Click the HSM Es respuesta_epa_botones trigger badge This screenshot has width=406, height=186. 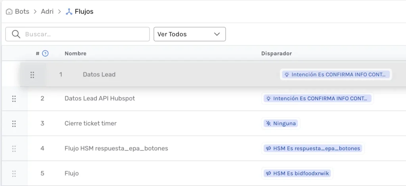[313, 148]
